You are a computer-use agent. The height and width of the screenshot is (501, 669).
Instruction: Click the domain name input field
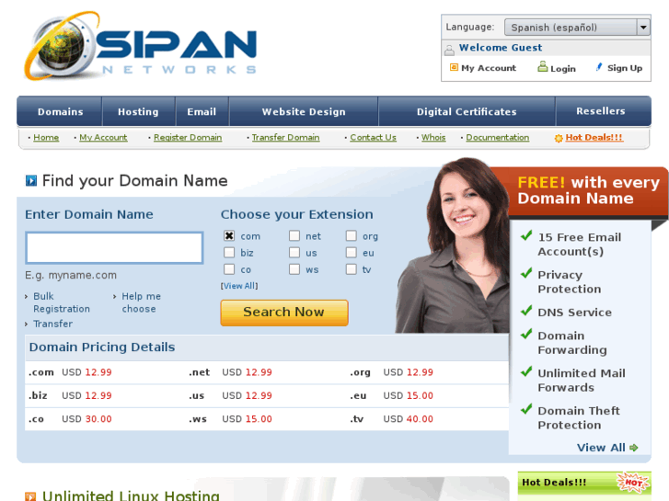[114, 247]
